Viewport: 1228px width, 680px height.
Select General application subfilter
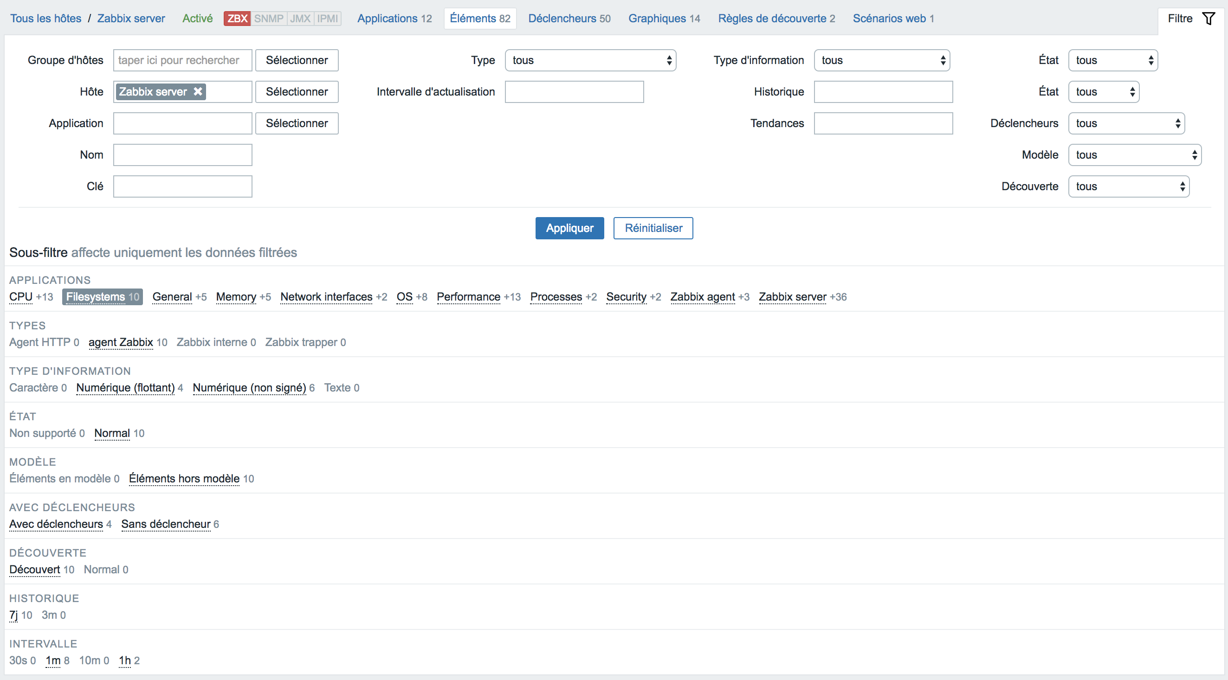172,297
